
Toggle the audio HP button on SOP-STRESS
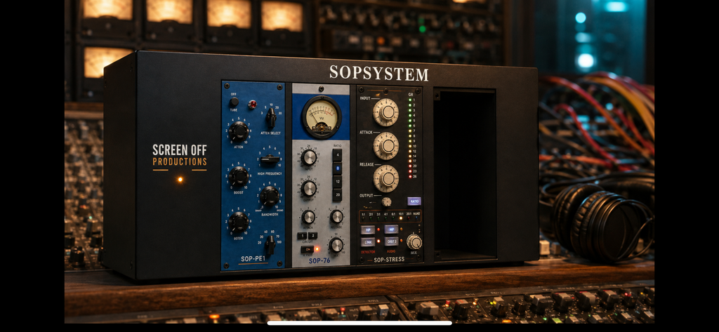(x=391, y=230)
